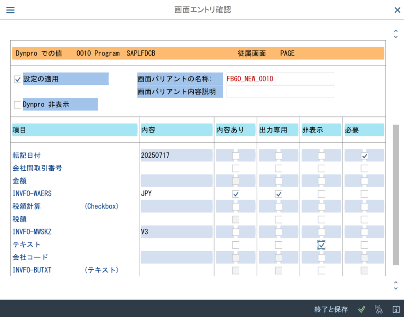404x317 pixels.
Task: Click the JPY content value
Action: [x=146, y=193]
